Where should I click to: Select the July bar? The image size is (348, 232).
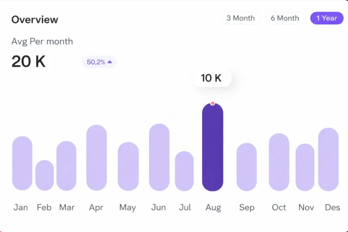pyautogui.click(x=184, y=171)
